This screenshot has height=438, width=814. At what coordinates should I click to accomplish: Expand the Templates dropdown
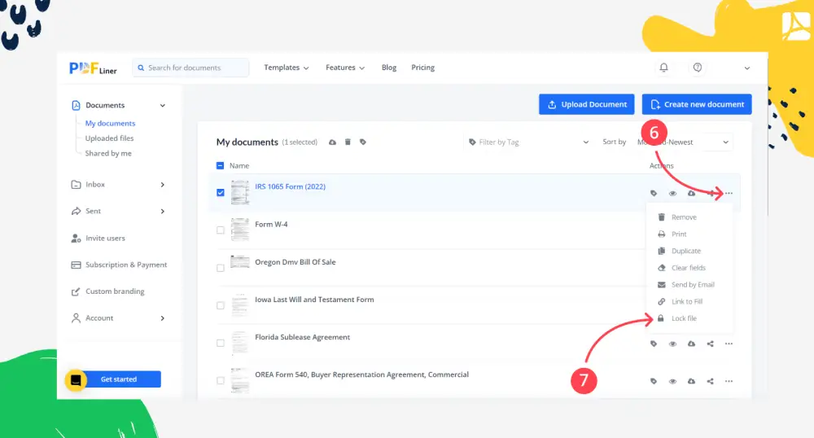click(x=286, y=68)
